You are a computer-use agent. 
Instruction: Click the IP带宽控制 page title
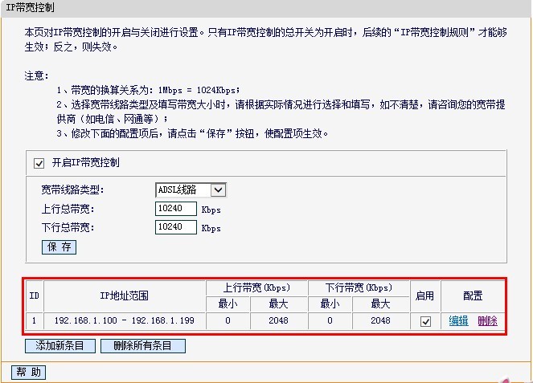31,6
